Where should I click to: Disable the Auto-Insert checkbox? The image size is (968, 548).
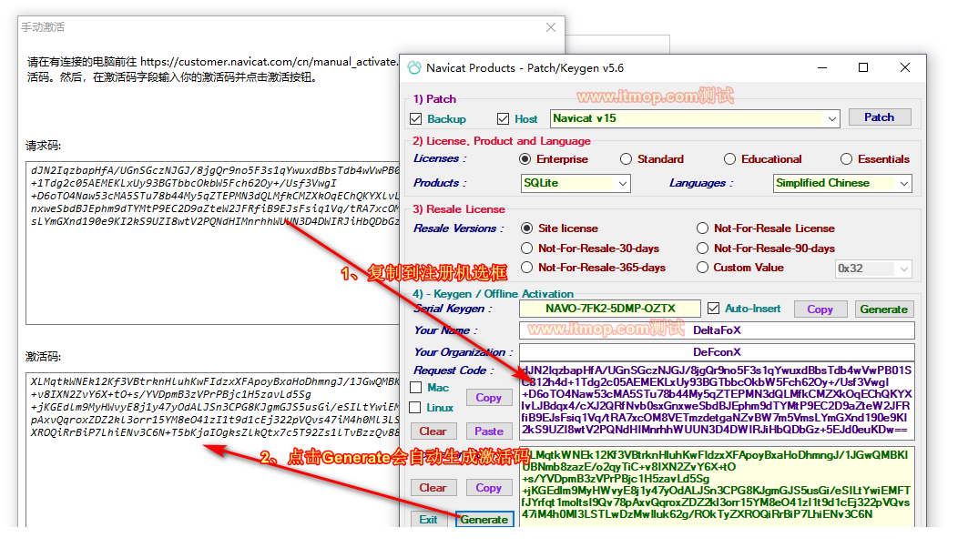(x=714, y=309)
